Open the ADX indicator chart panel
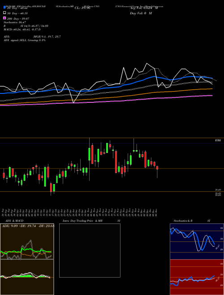Screen dimensions: 224x295 click(27, 241)
